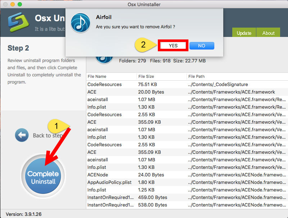This screenshot has width=288, height=218.
Task: Click the blue back arrow icon
Action: point(22,135)
